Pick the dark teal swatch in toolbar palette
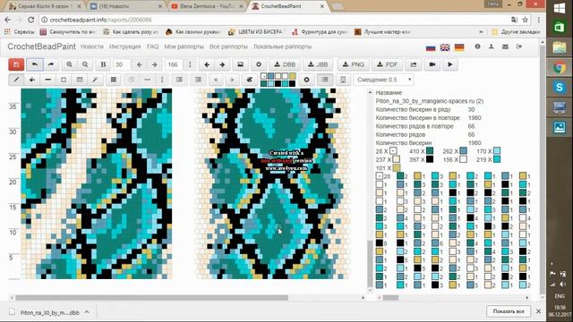Image resolution: width=573 pixels, height=322 pixels. [x=264, y=83]
